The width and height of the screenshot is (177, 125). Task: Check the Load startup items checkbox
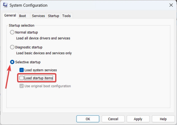22,78
